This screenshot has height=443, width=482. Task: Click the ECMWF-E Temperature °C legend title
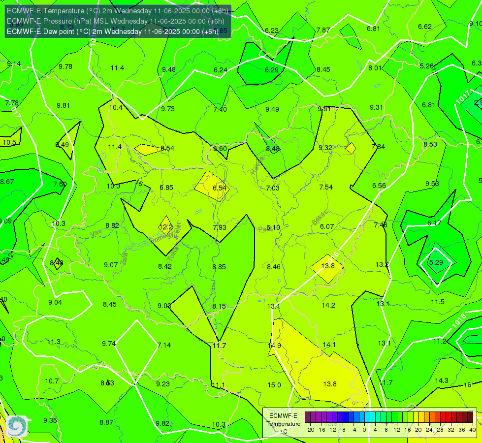283,424
